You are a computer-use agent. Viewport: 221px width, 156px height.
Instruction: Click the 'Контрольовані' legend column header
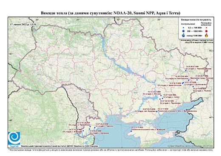188,24
